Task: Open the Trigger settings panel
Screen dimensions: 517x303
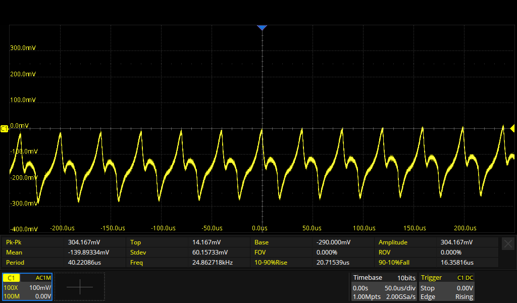Action: pos(447,287)
